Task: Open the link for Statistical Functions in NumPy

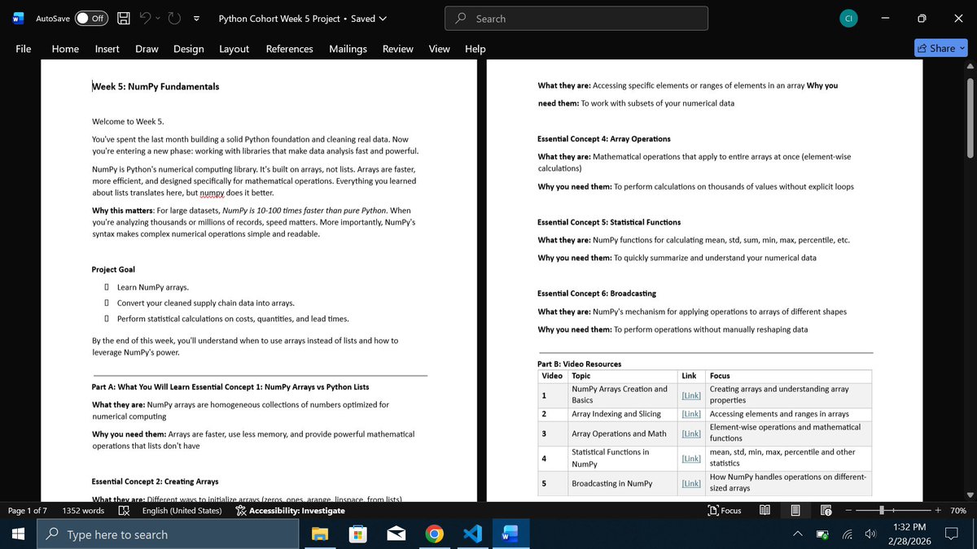Action: point(690,459)
